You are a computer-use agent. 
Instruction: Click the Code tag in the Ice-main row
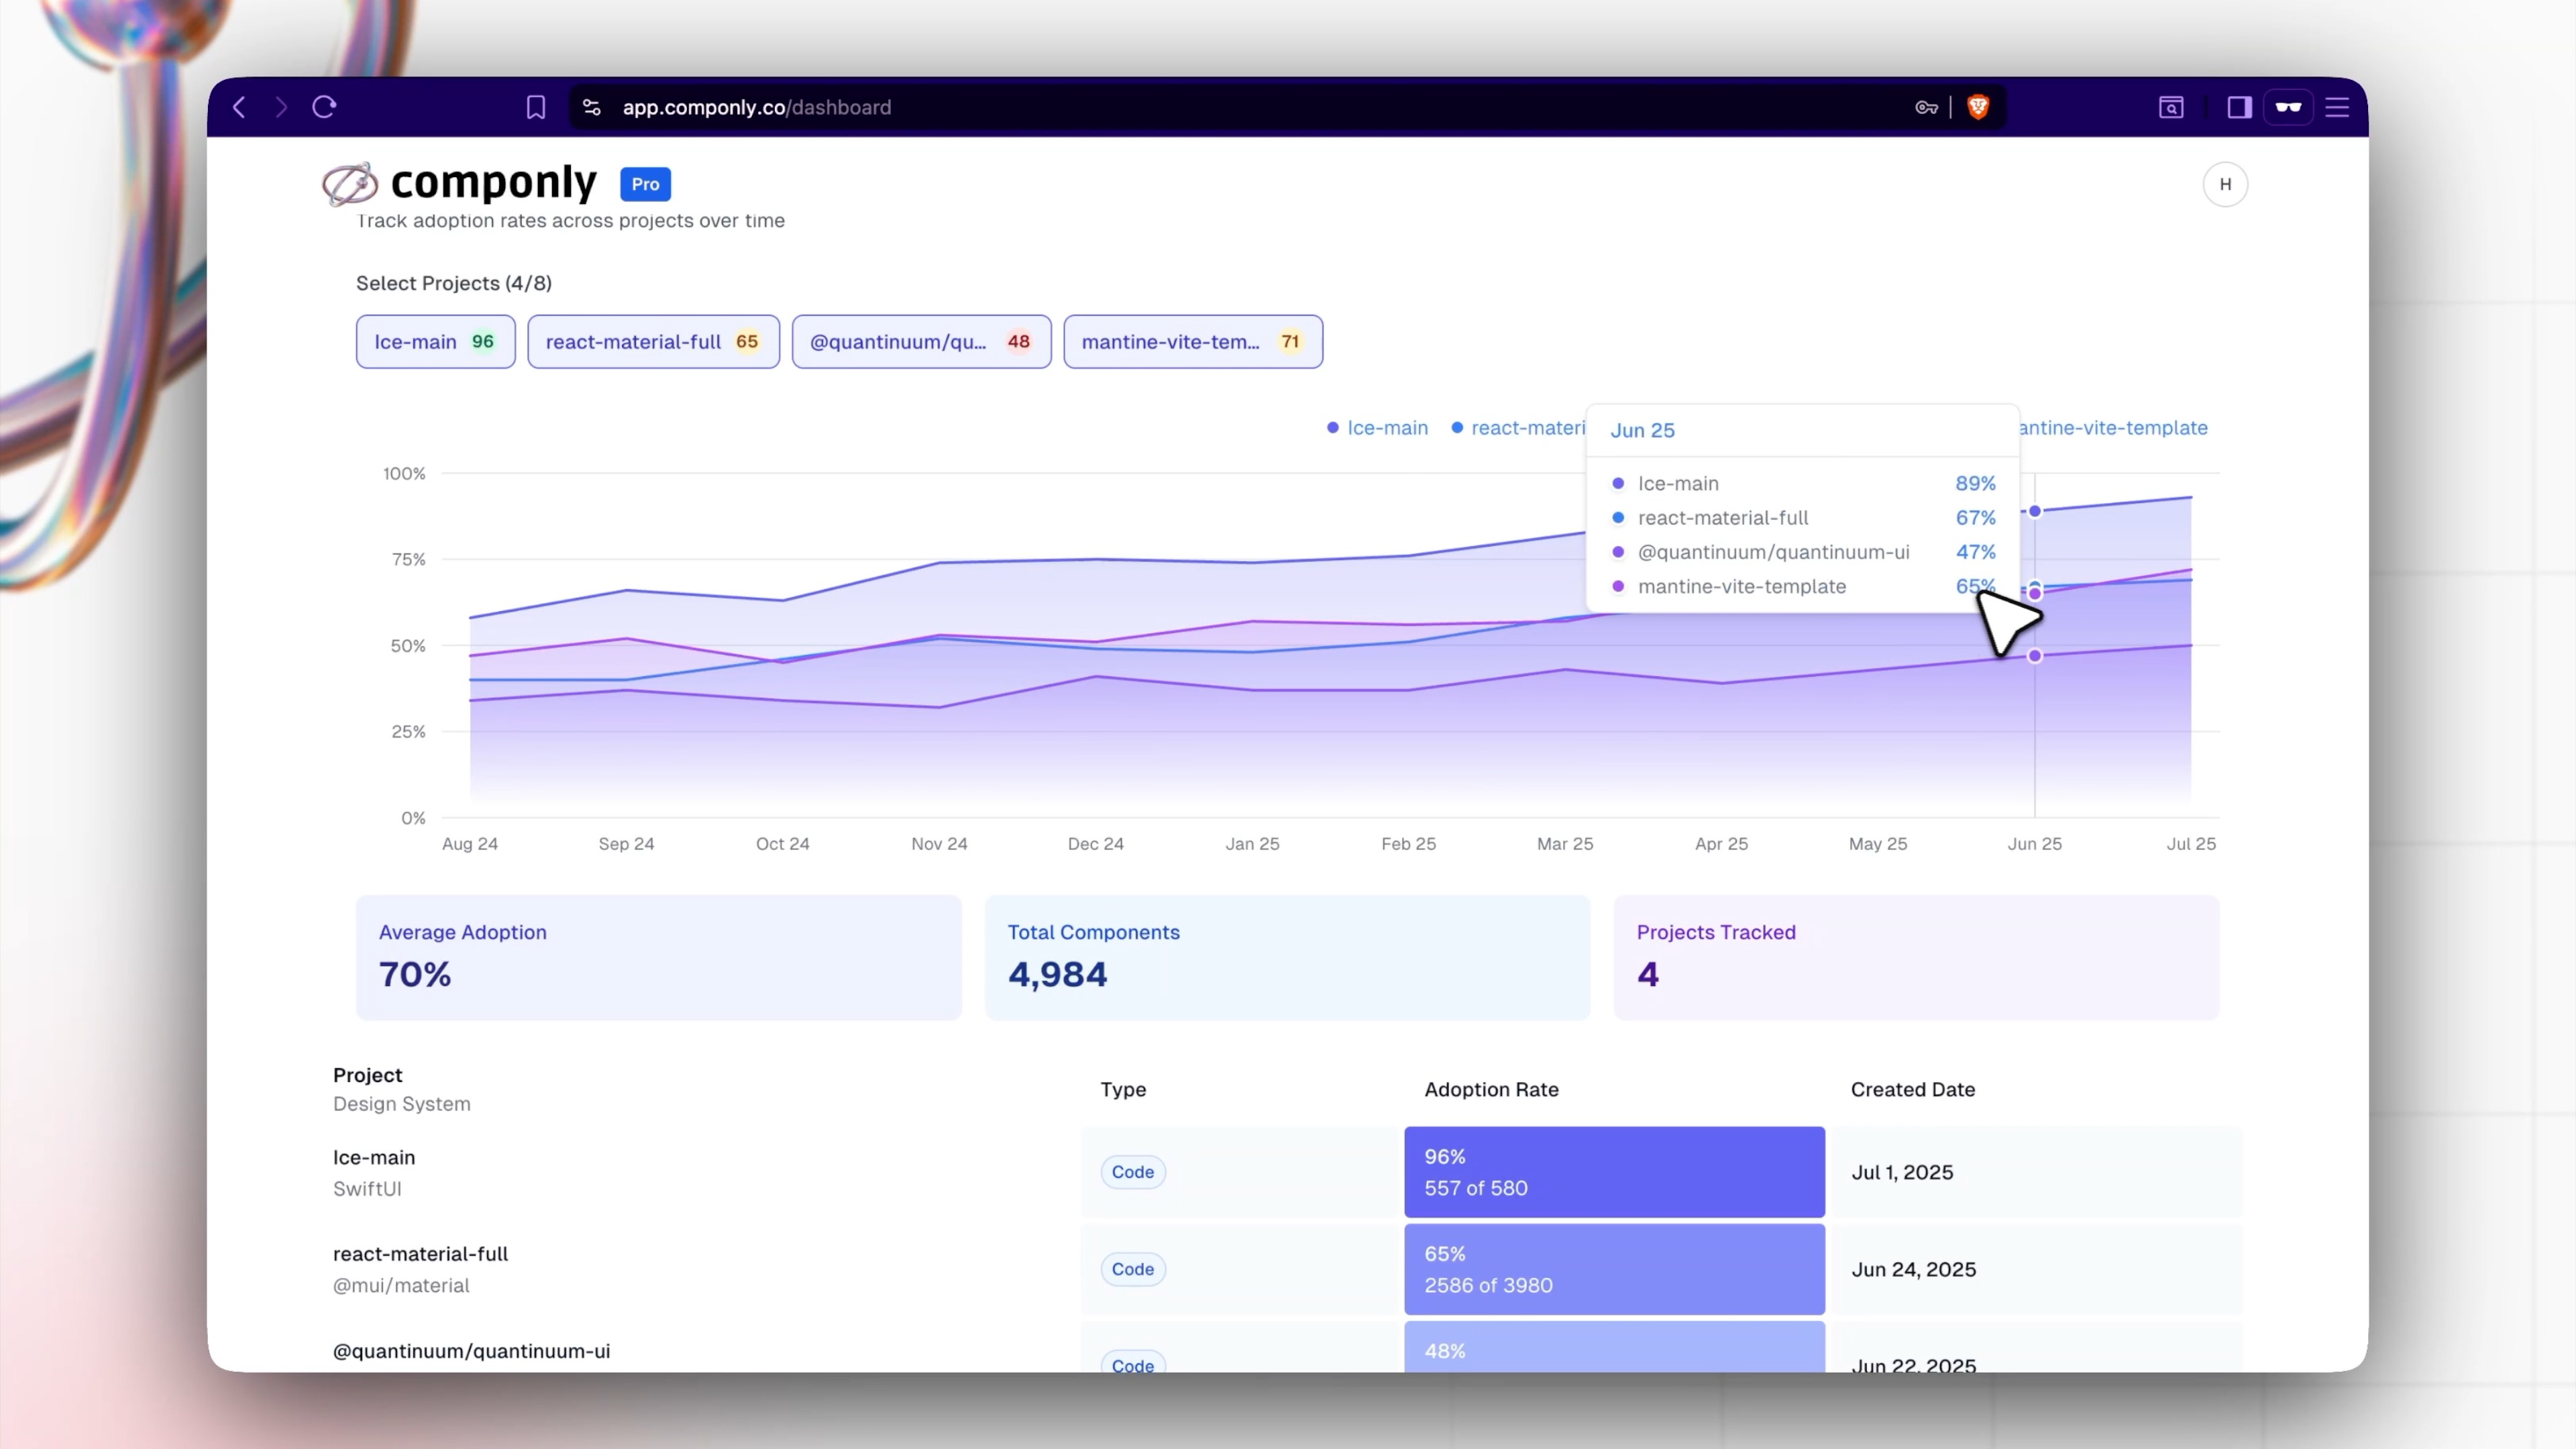(1133, 1172)
